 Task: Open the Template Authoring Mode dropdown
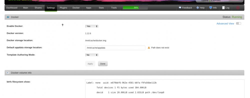[92, 55]
